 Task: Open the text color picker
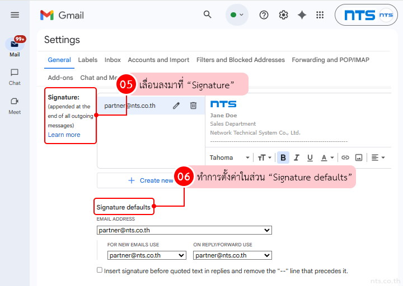tap(327, 158)
